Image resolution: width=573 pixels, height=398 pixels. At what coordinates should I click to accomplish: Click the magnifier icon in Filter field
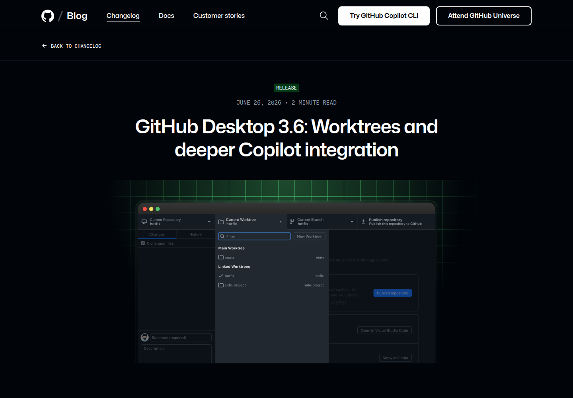coord(222,236)
